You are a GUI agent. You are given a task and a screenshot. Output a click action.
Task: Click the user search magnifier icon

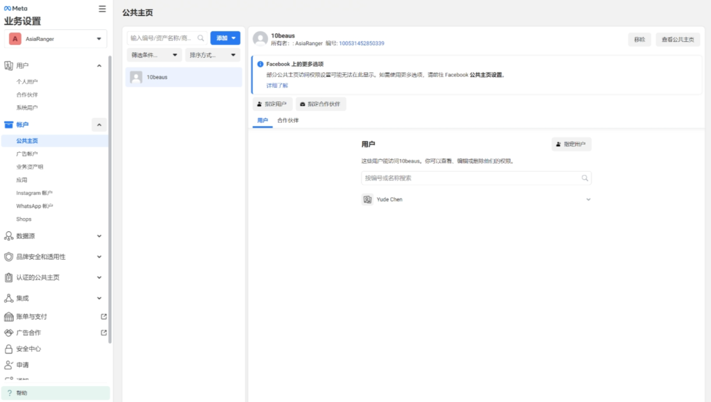[585, 178]
